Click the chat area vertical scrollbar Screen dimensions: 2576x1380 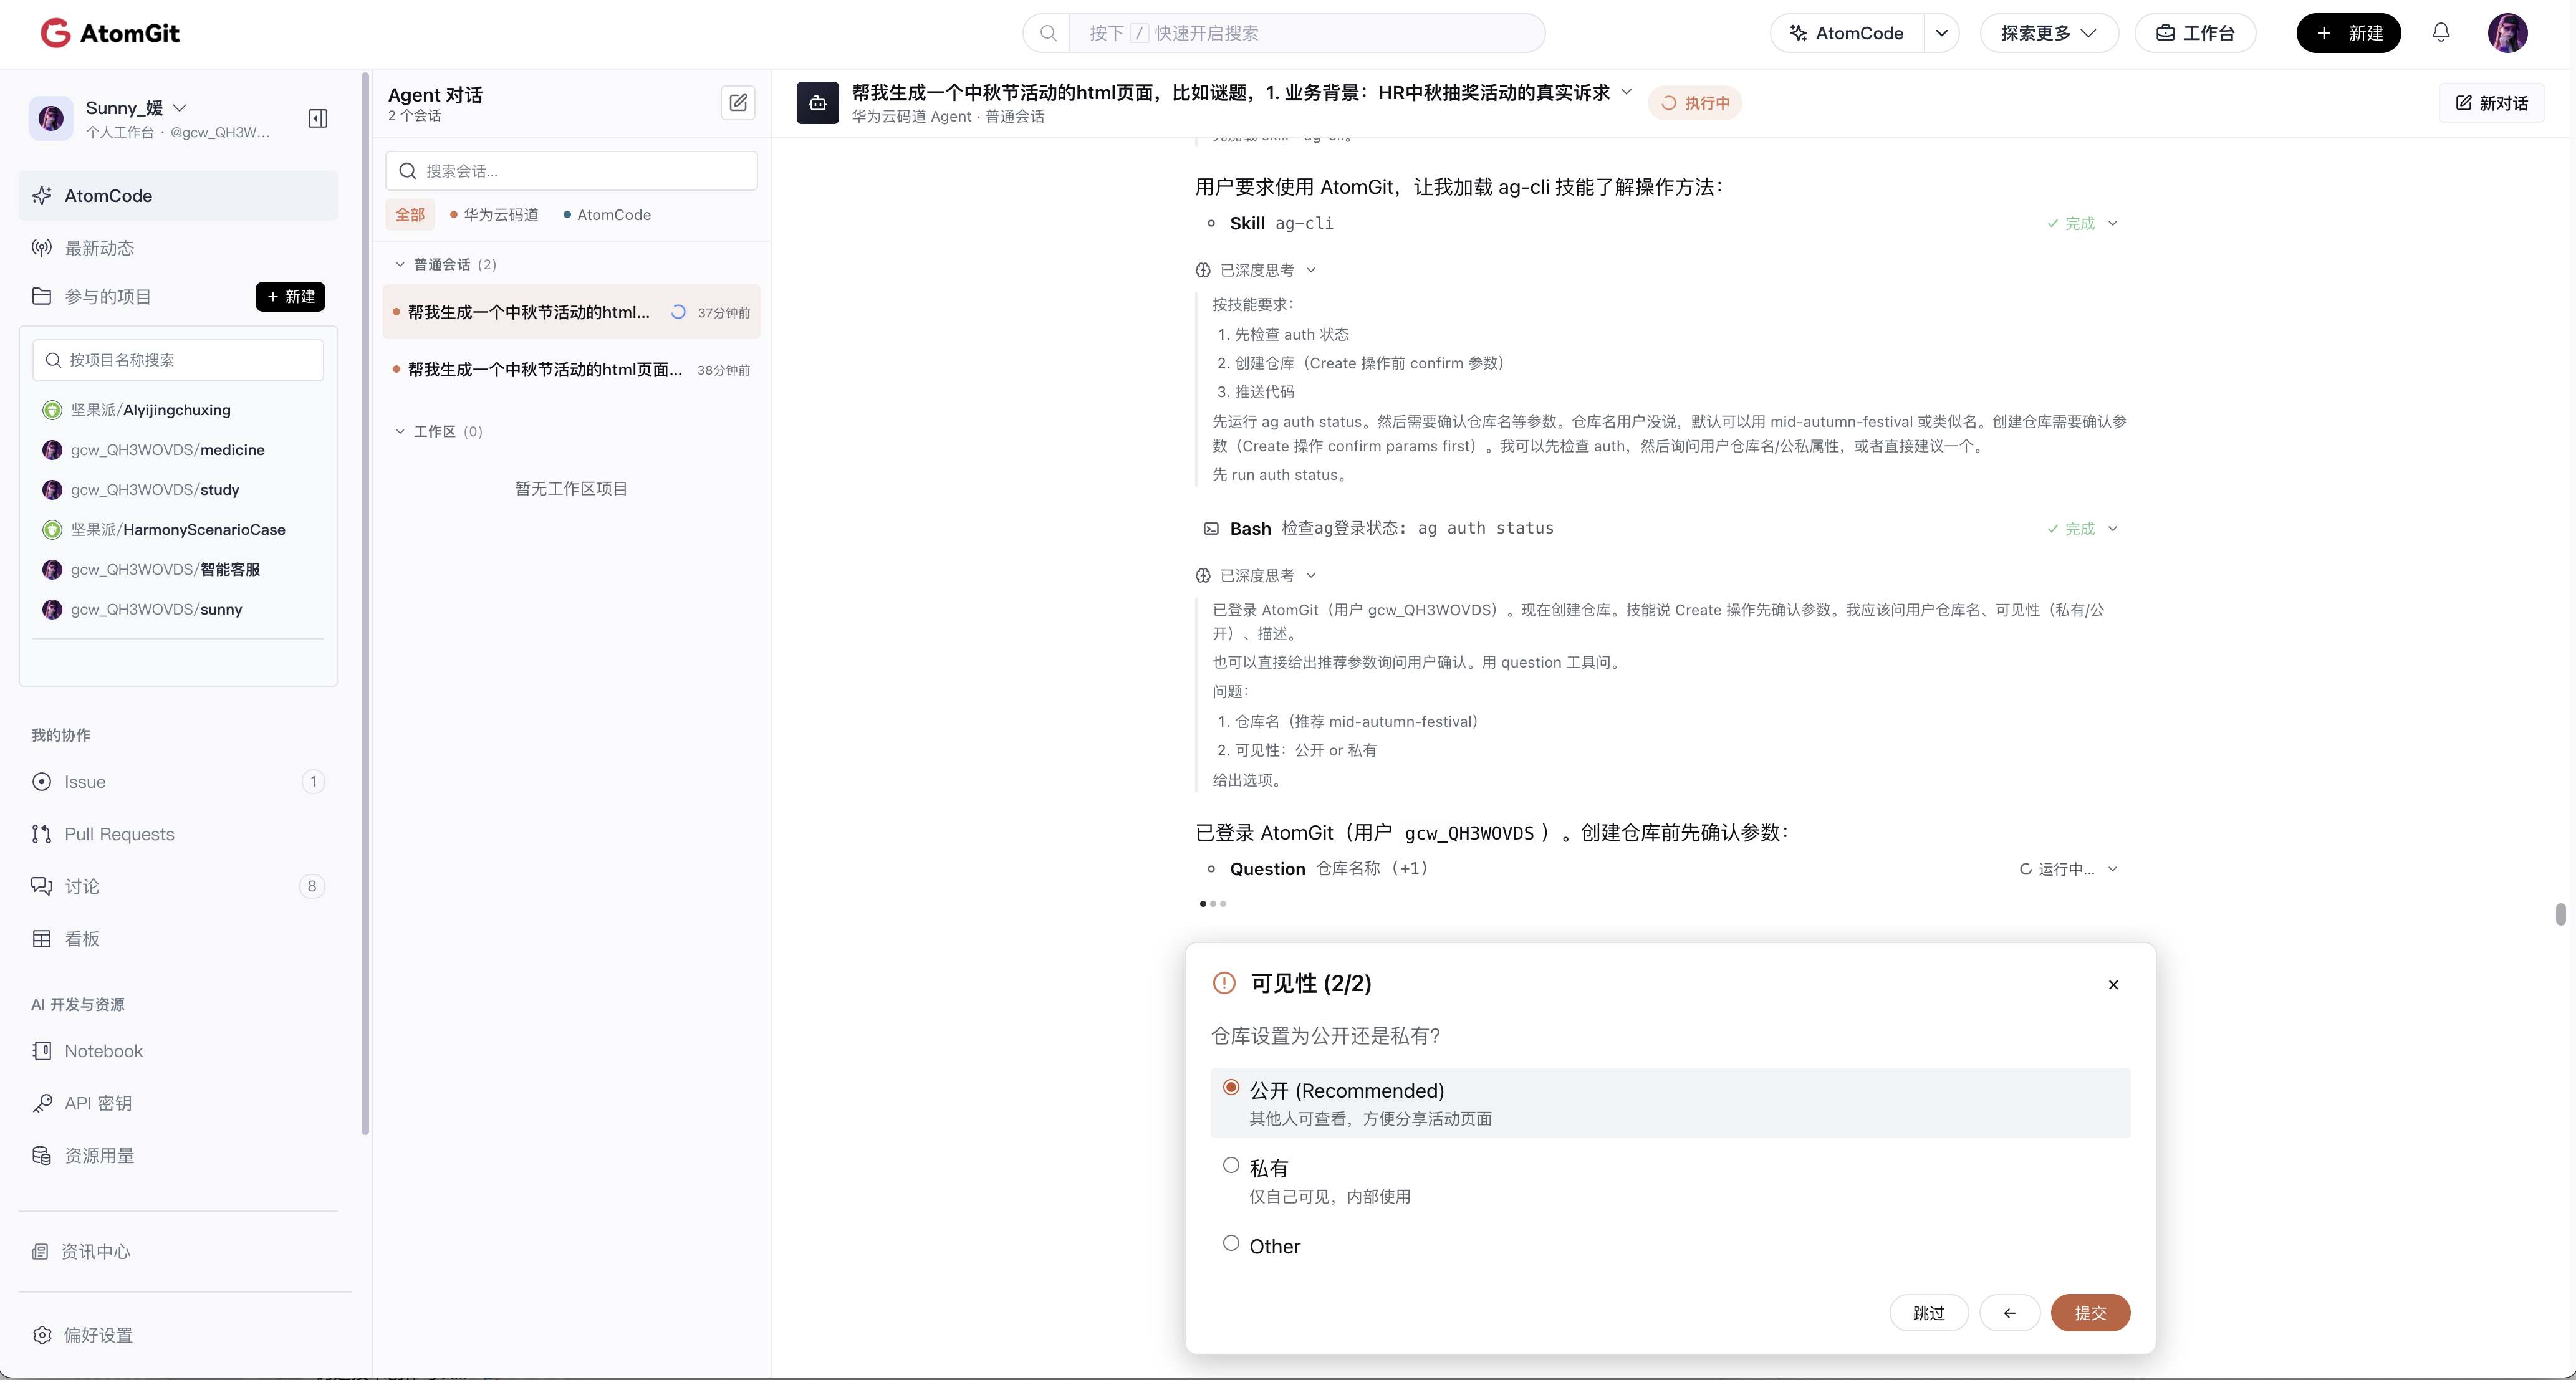coord(2560,914)
